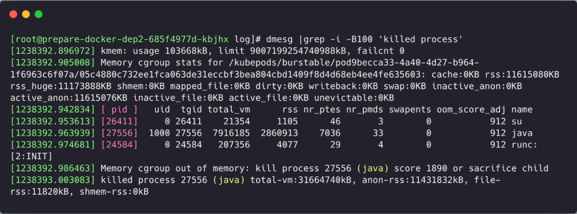
Task: Click the pink process ID 26411
Action: [x=119, y=121]
